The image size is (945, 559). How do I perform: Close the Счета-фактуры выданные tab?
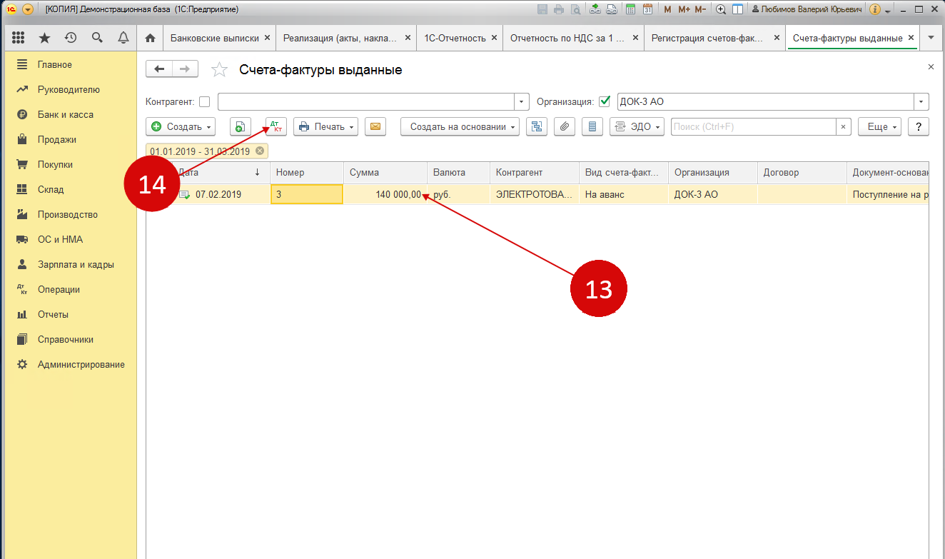(911, 38)
